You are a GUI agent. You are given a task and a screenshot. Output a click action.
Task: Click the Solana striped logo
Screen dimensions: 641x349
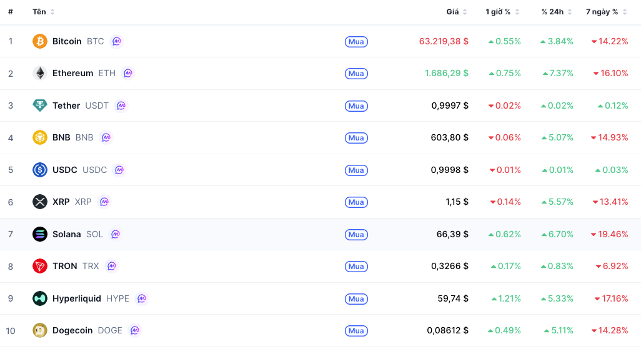pyautogui.click(x=39, y=234)
